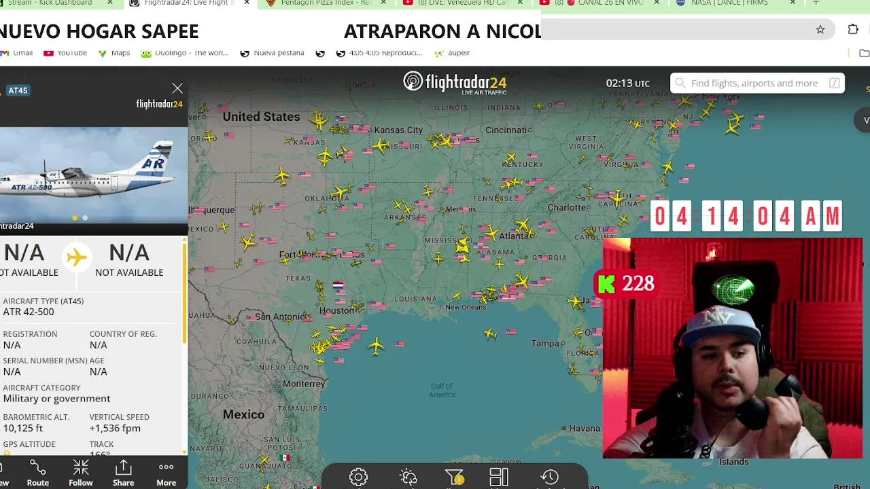Open the map Settings gear icon
Viewport: 870px width, 489px height.
(358, 477)
